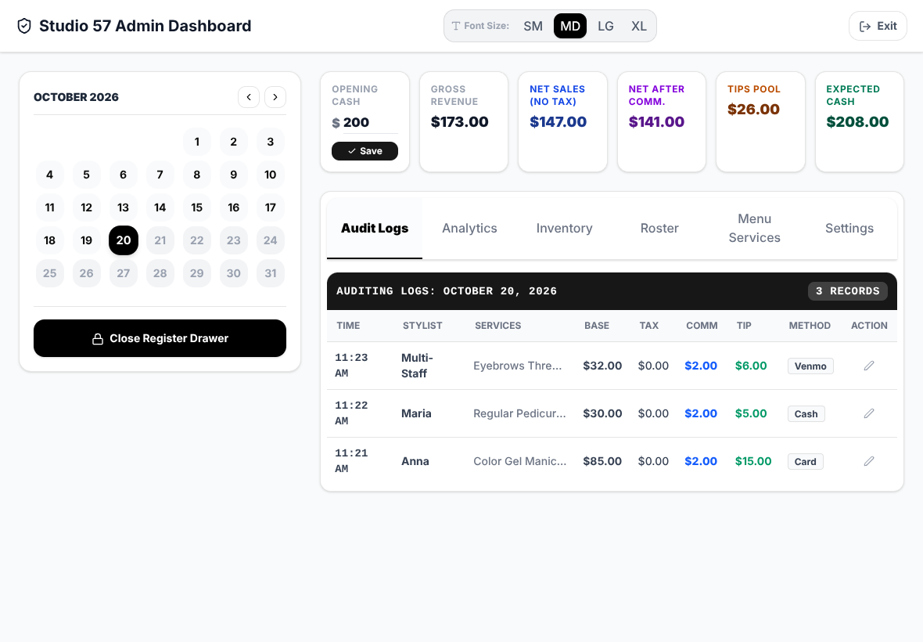
Task: Go to next month with right chevron
Action: (x=275, y=97)
